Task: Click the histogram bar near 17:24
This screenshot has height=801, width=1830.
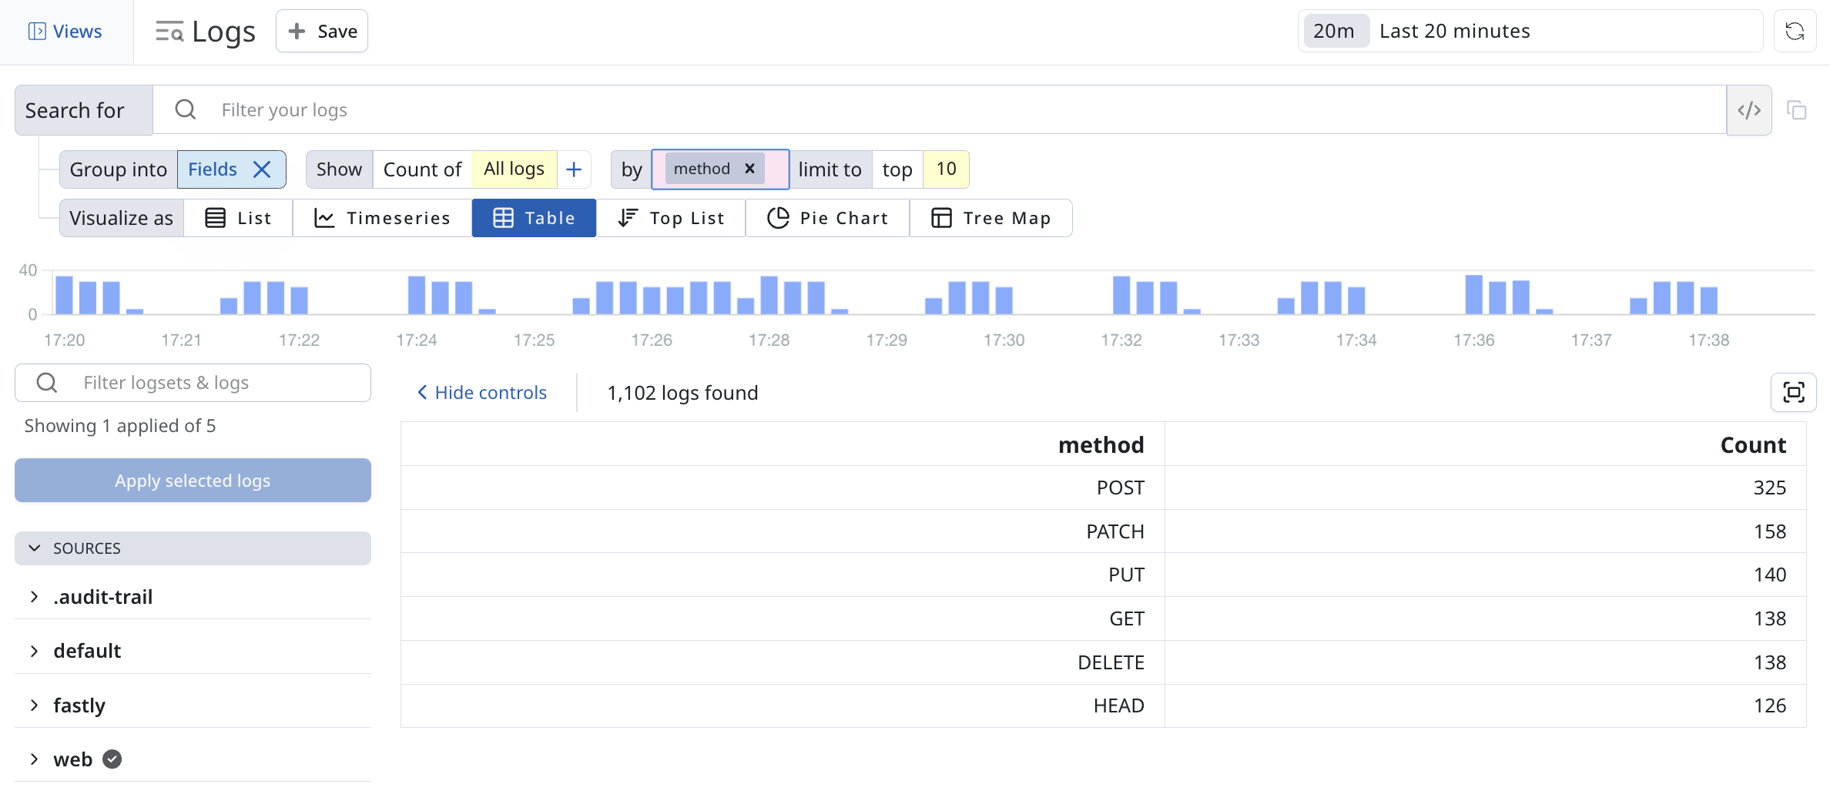Action: point(417,295)
